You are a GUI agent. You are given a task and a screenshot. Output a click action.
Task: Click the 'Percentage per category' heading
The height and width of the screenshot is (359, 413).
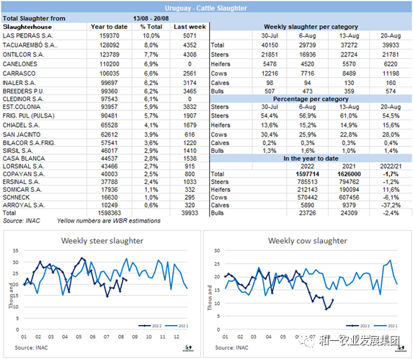click(x=311, y=99)
